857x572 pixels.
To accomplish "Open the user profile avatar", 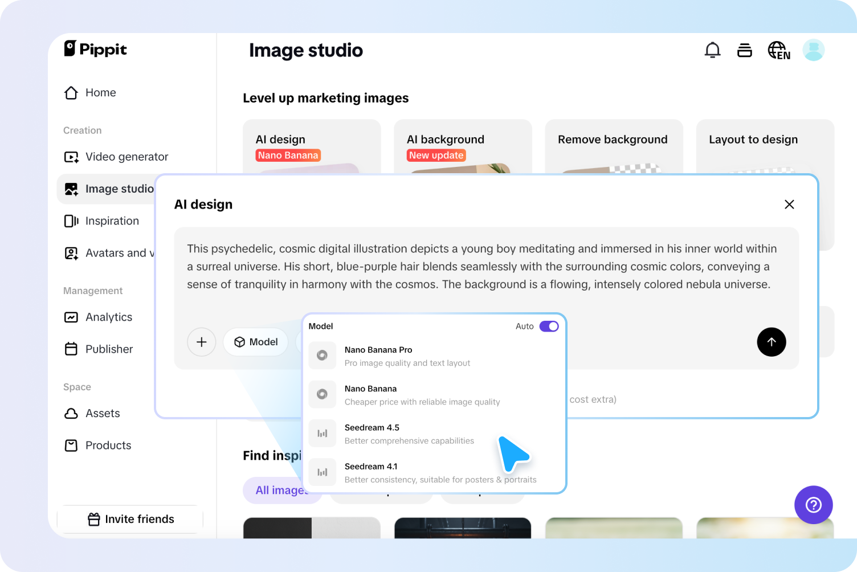I will click(x=814, y=50).
